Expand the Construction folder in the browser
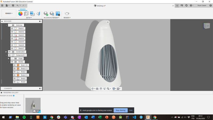213x120 pixels. (x=6, y=52)
